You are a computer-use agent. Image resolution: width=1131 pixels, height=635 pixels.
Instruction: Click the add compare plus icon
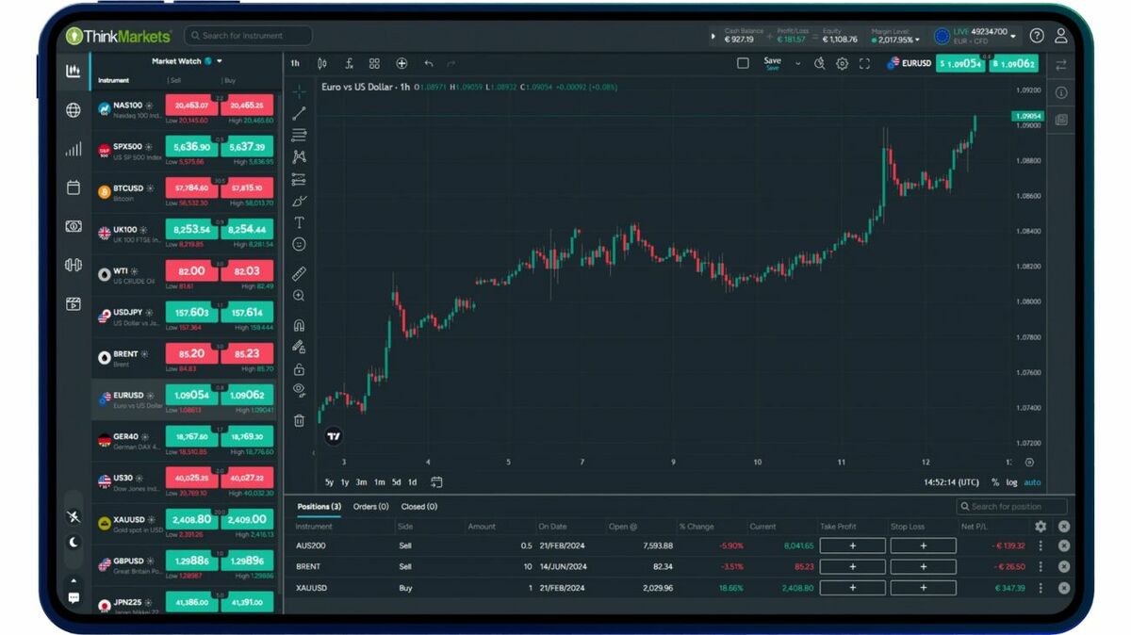pyautogui.click(x=402, y=63)
